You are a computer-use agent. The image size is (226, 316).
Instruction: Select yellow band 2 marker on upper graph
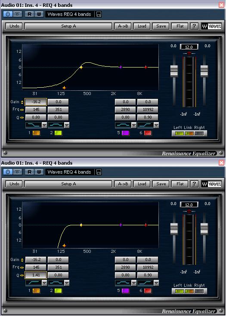pyautogui.click(x=81, y=67)
